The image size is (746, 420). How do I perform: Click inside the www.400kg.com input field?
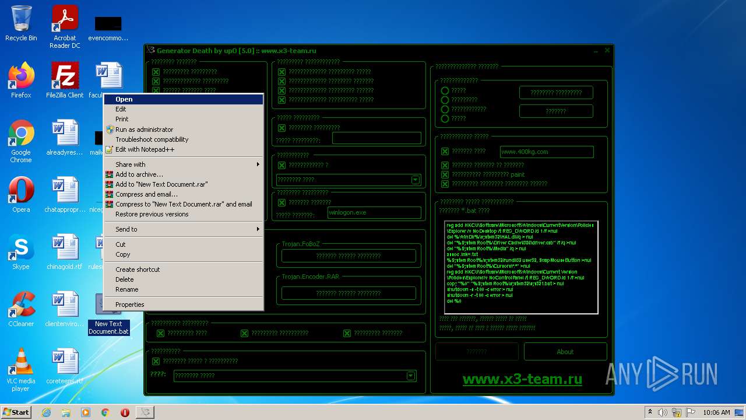pos(547,152)
